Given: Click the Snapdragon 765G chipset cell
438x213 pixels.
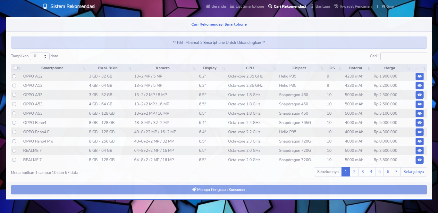Looking at the screenshot, I should click(x=295, y=123).
